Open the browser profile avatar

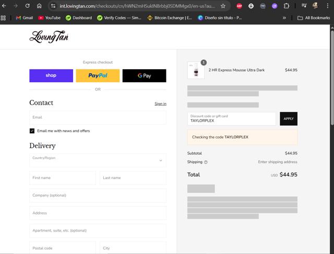(x=315, y=6)
